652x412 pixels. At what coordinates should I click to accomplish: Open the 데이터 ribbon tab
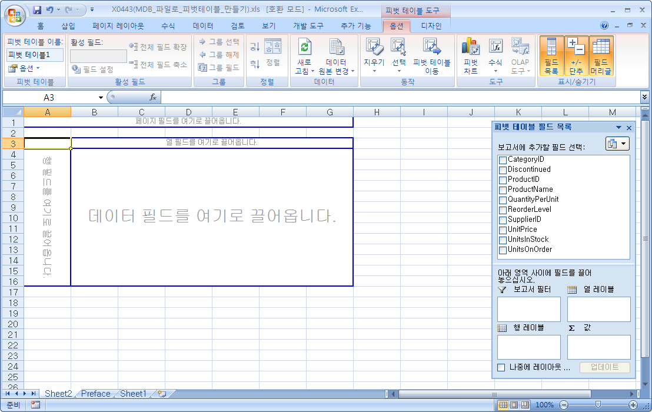click(x=203, y=26)
